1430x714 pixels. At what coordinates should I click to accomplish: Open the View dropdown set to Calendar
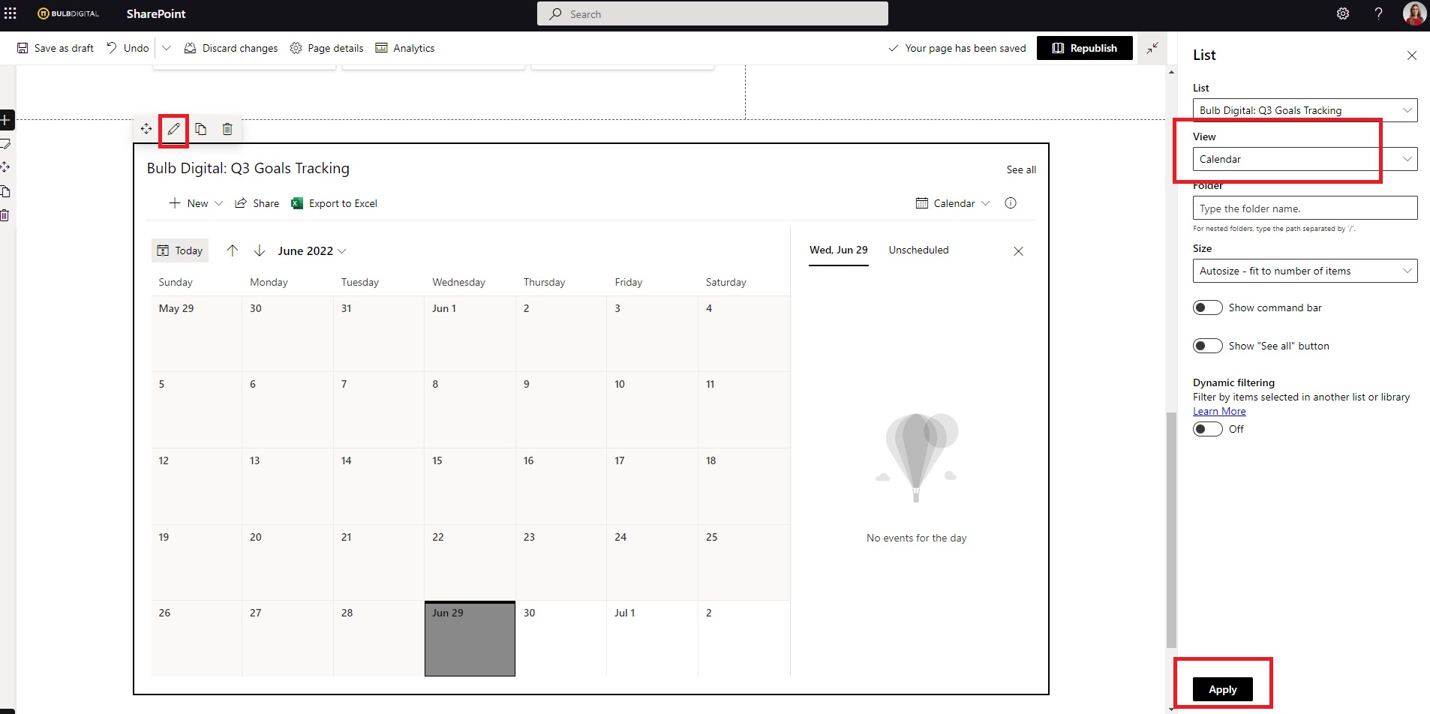coord(1305,159)
